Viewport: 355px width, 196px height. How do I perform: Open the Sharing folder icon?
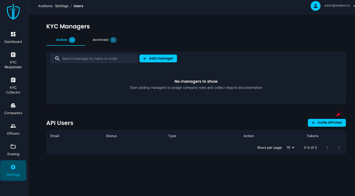click(13, 147)
